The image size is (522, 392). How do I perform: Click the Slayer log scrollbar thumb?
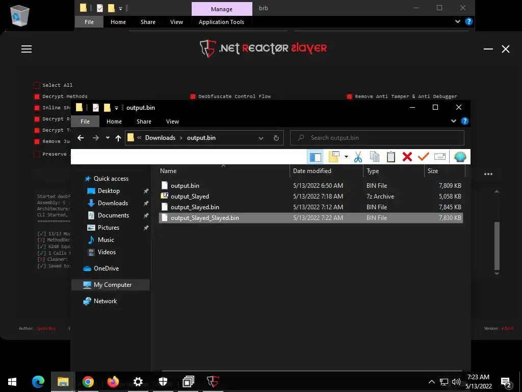coord(497,246)
